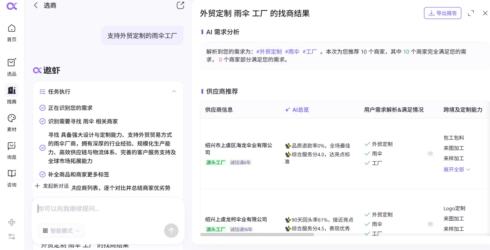The height and width of the screenshot is (250, 490).
Task: Go to 选品 product selection
Action: pyautogui.click(x=12, y=67)
